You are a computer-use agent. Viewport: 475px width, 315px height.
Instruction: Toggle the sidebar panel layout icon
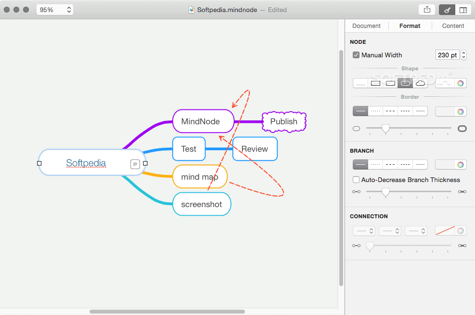tap(463, 10)
